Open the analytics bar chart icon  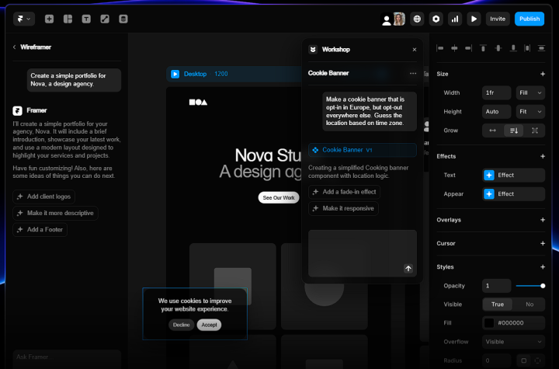tap(455, 19)
